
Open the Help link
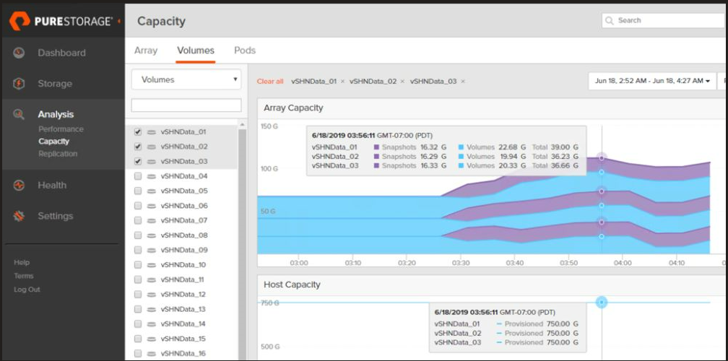tap(22, 262)
